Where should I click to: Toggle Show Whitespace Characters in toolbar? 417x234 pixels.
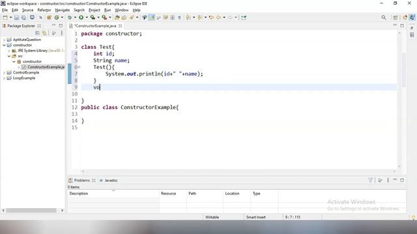click(x=180, y=18)
